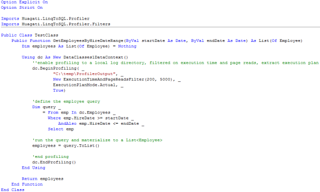Click the 'ExecutionPlanMode.Actual' argument
Screen dimensions: 320x192
85,85
